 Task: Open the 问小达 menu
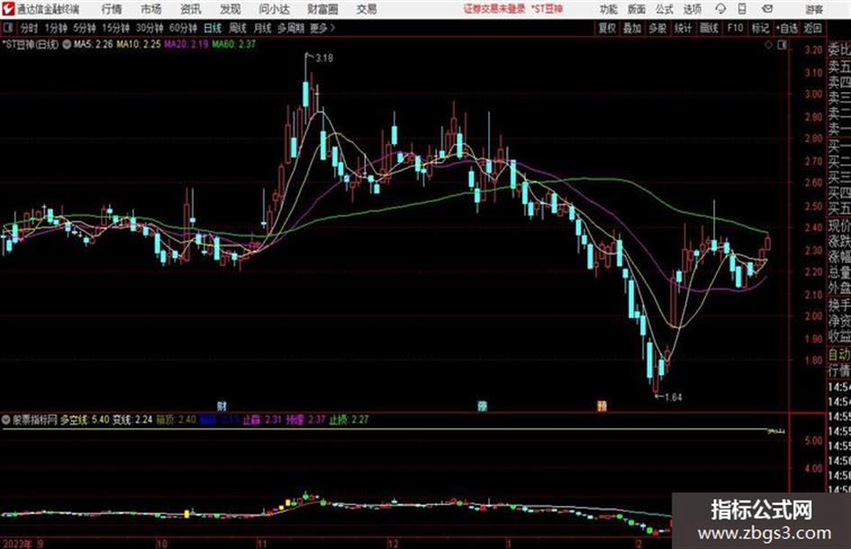[x=275, y=9]
